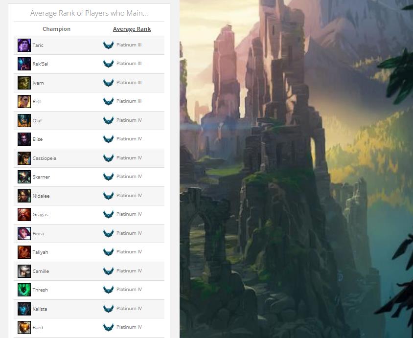Image resolution: width=413 pixels, height=338 pixels.
Task: Open the Nidalee champion name link
Action: (x=41, y=196)
